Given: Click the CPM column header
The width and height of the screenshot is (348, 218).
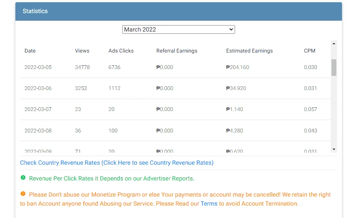Looking at the screenshot, I should (x=310, y=51).
